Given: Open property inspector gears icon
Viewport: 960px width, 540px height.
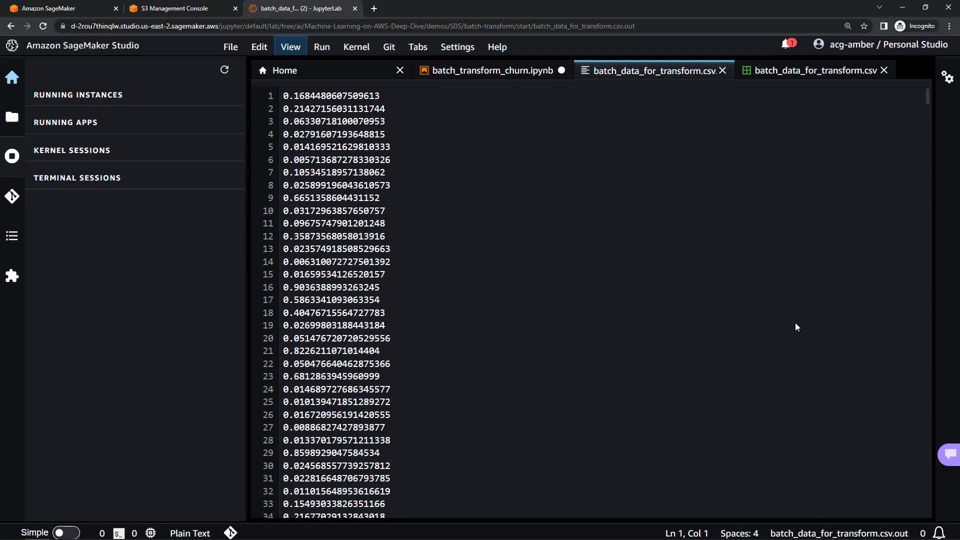Looking at the screenshot, I should [947, 77].
